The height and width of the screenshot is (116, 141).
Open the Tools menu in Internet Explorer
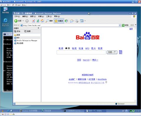(49, 16)
